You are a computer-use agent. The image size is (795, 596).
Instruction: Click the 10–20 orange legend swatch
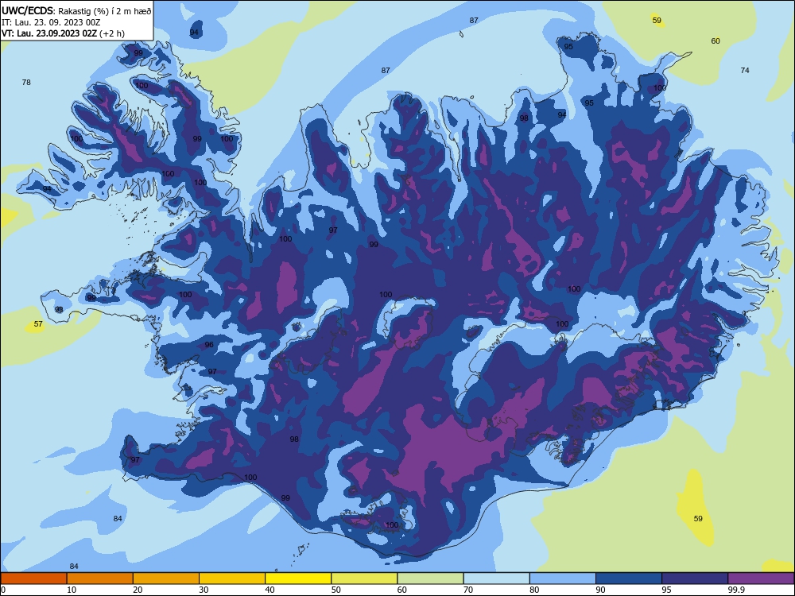pyautogui.click(x=100, y=579)
